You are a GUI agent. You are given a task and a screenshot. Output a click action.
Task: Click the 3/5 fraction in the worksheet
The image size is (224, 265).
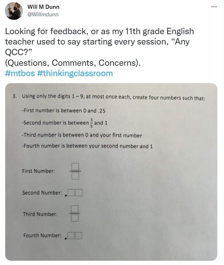tap(91, 123)
